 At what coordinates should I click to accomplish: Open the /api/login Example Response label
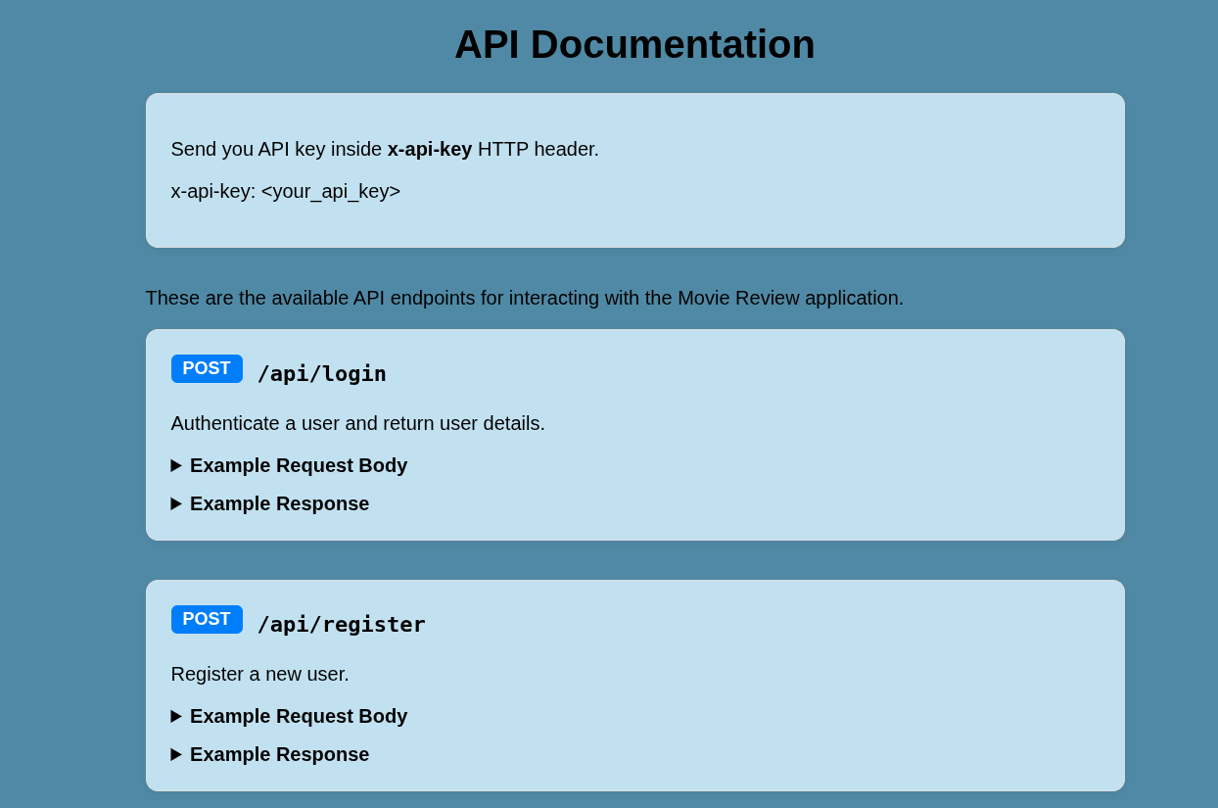pyautogui.click(x=279, y=504)
